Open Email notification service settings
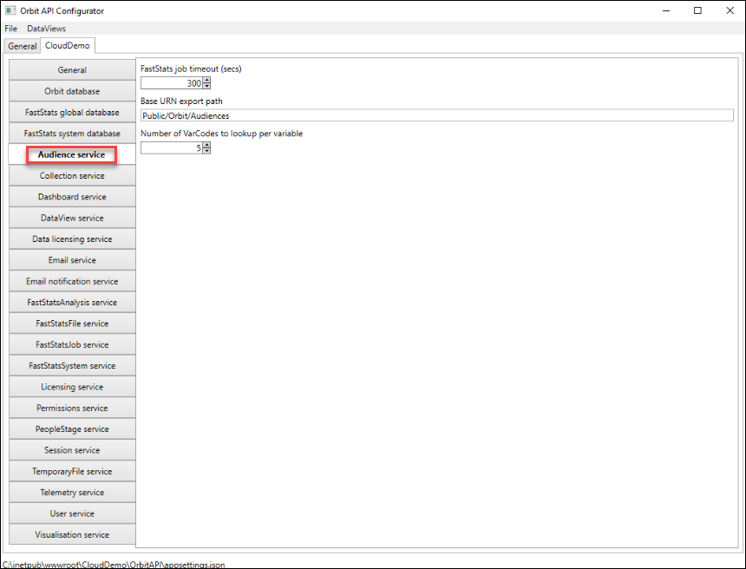The width and height of the screenshot is (746, 569). [x=72, y=281]
